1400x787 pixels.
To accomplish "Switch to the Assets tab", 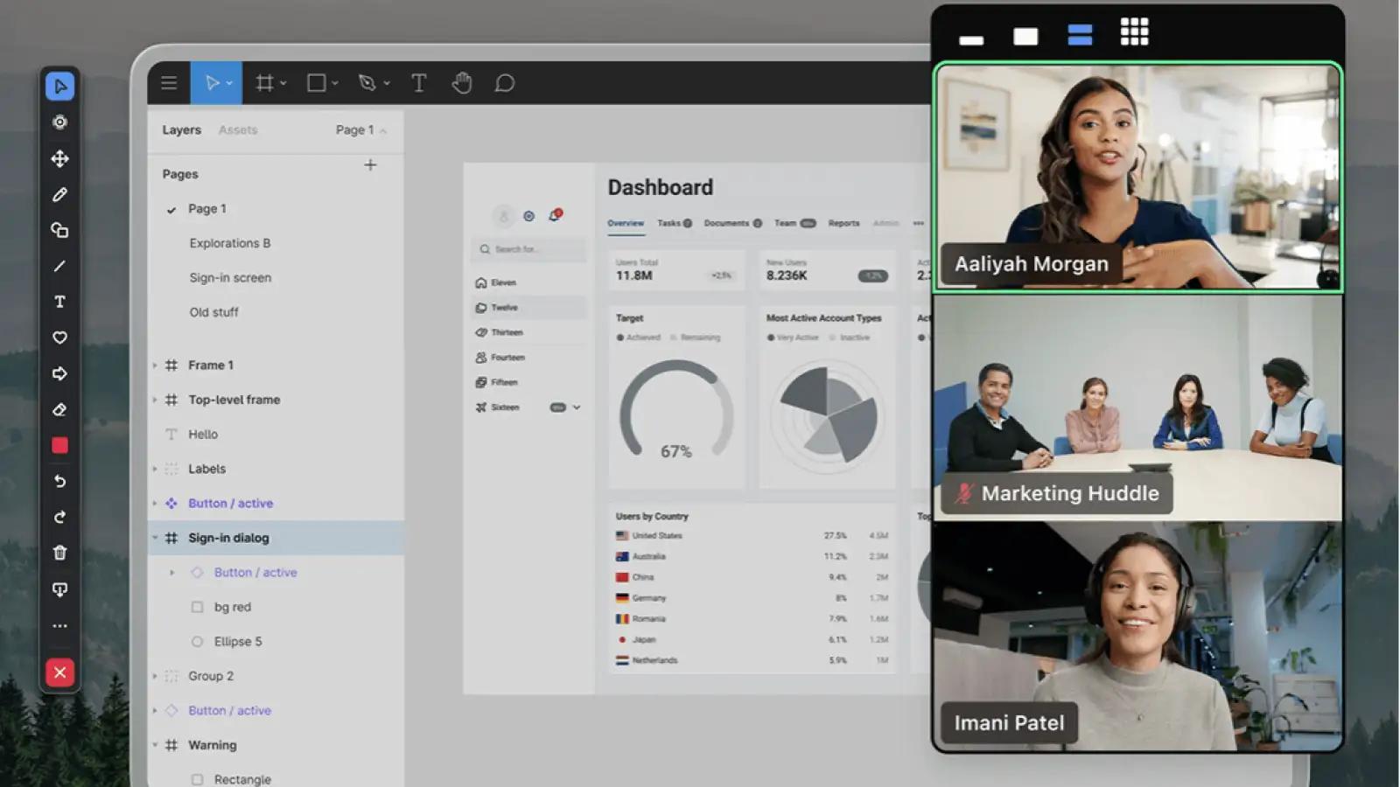I will [238, 129].
